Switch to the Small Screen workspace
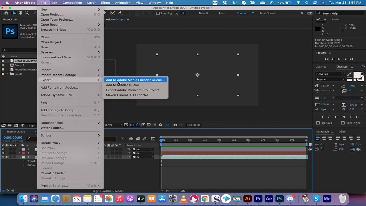This screenshot has height=206, width=366. (267, 13)
